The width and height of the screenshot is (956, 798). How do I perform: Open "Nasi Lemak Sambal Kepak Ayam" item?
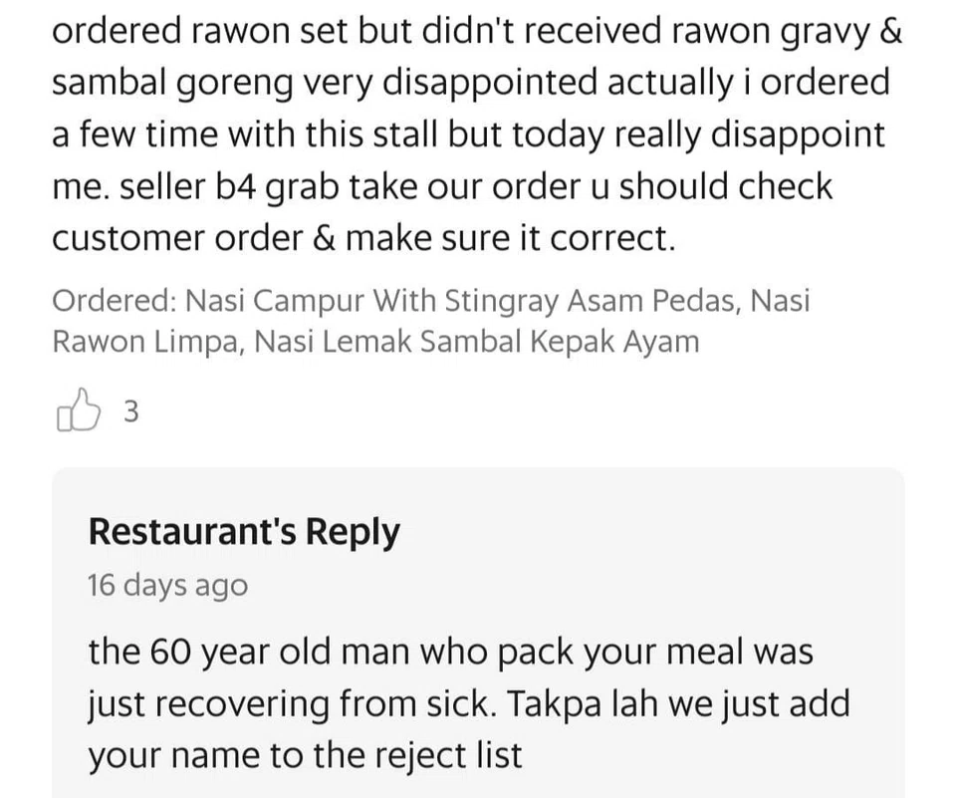477,342
